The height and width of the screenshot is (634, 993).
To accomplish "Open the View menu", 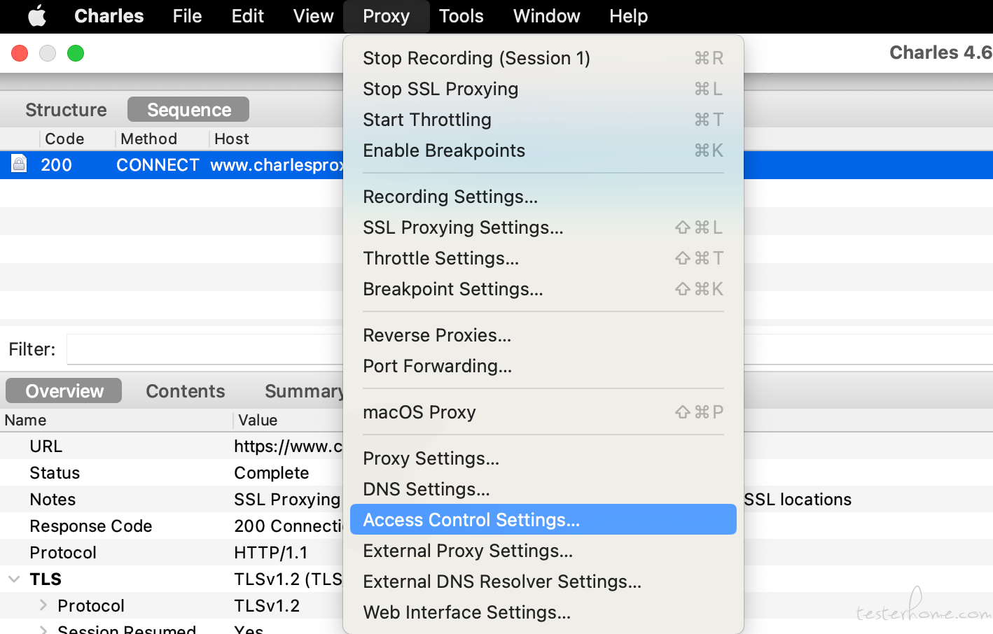I will click(x=313, y=15).
